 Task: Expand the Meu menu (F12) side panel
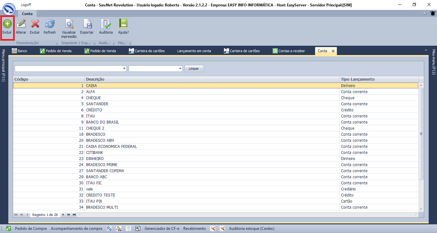click(x=434, y=62)
